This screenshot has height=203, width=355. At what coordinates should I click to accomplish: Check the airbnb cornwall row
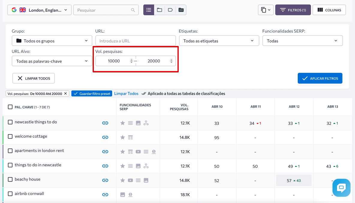(x=10, y=194)
